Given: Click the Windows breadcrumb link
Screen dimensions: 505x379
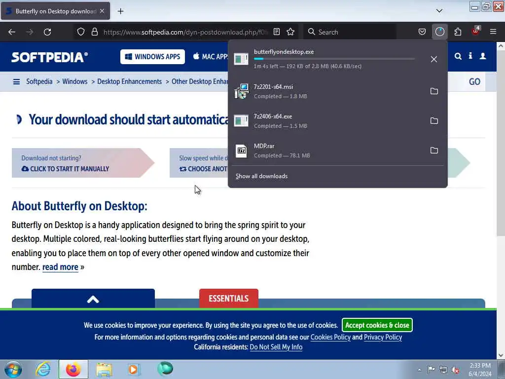Looking at the screenshot, I should (x=75, y=81).
